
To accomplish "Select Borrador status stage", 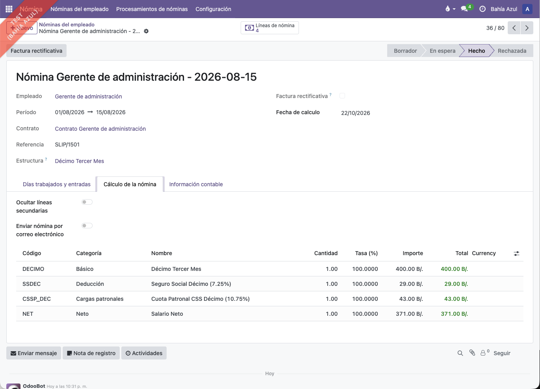I will point(405,51).
